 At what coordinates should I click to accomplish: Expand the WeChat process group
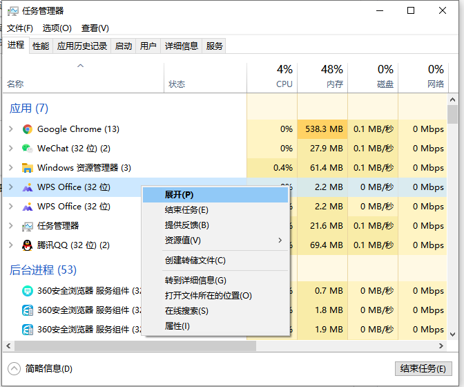click(x=10, y=149)
